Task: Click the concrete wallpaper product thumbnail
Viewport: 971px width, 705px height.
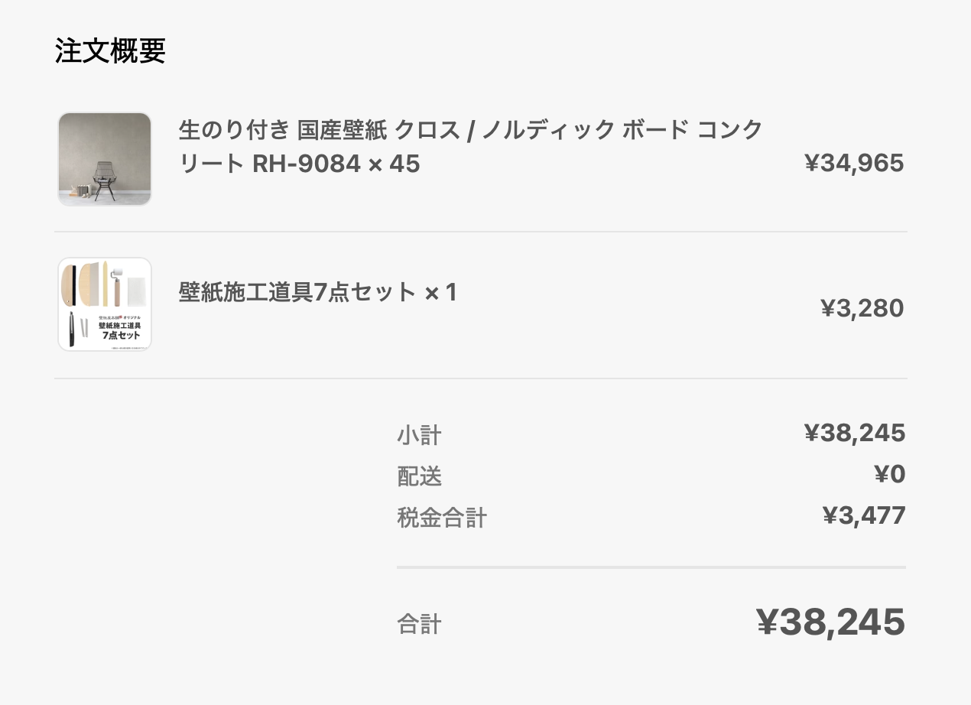Action: point(105,159)
